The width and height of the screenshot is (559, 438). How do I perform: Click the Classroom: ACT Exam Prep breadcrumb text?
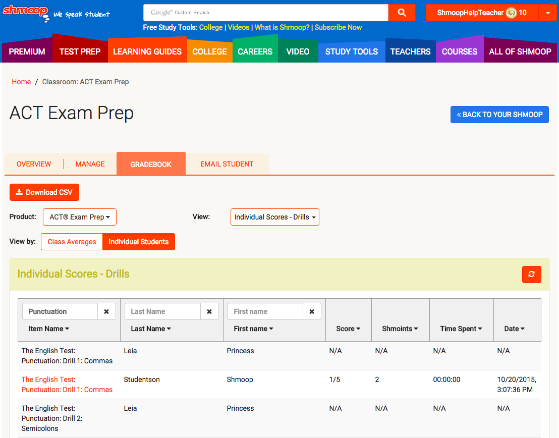pyautogui.click(x=86, y=82)
